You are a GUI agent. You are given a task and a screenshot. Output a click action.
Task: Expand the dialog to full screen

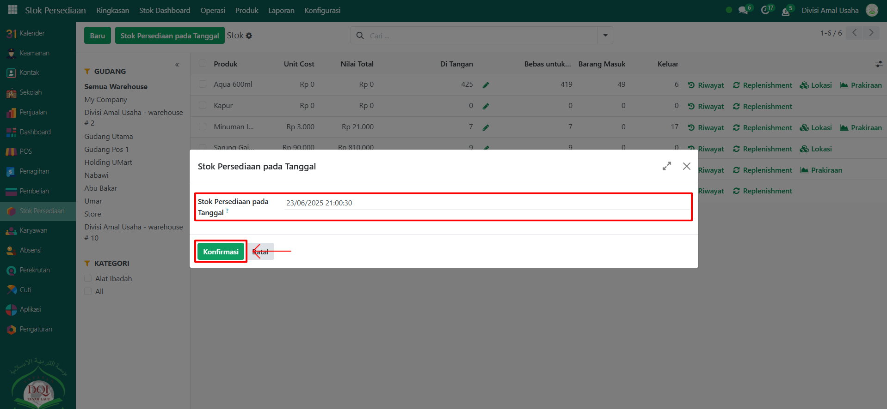(x=666, y=166)
